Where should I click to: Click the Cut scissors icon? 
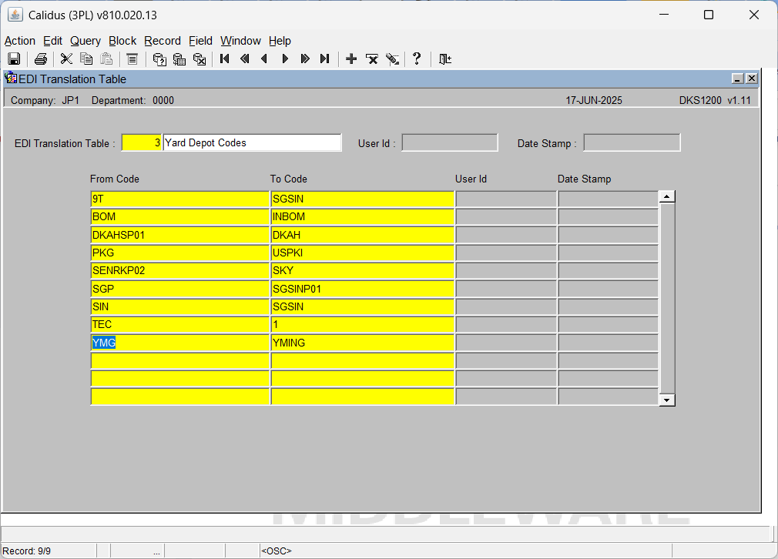66,59
